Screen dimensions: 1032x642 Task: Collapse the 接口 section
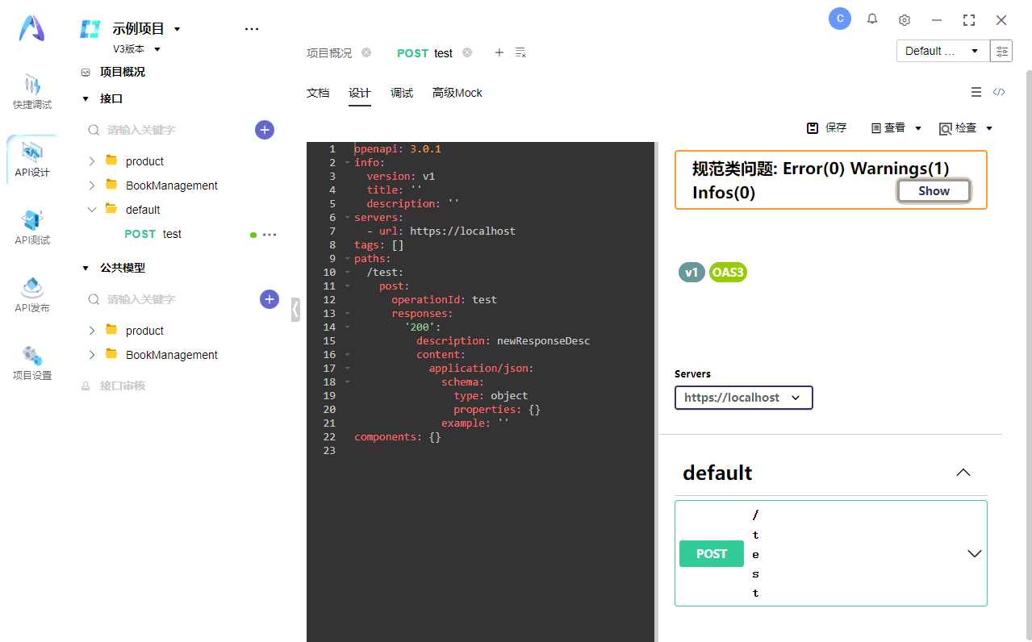[86, 99]
